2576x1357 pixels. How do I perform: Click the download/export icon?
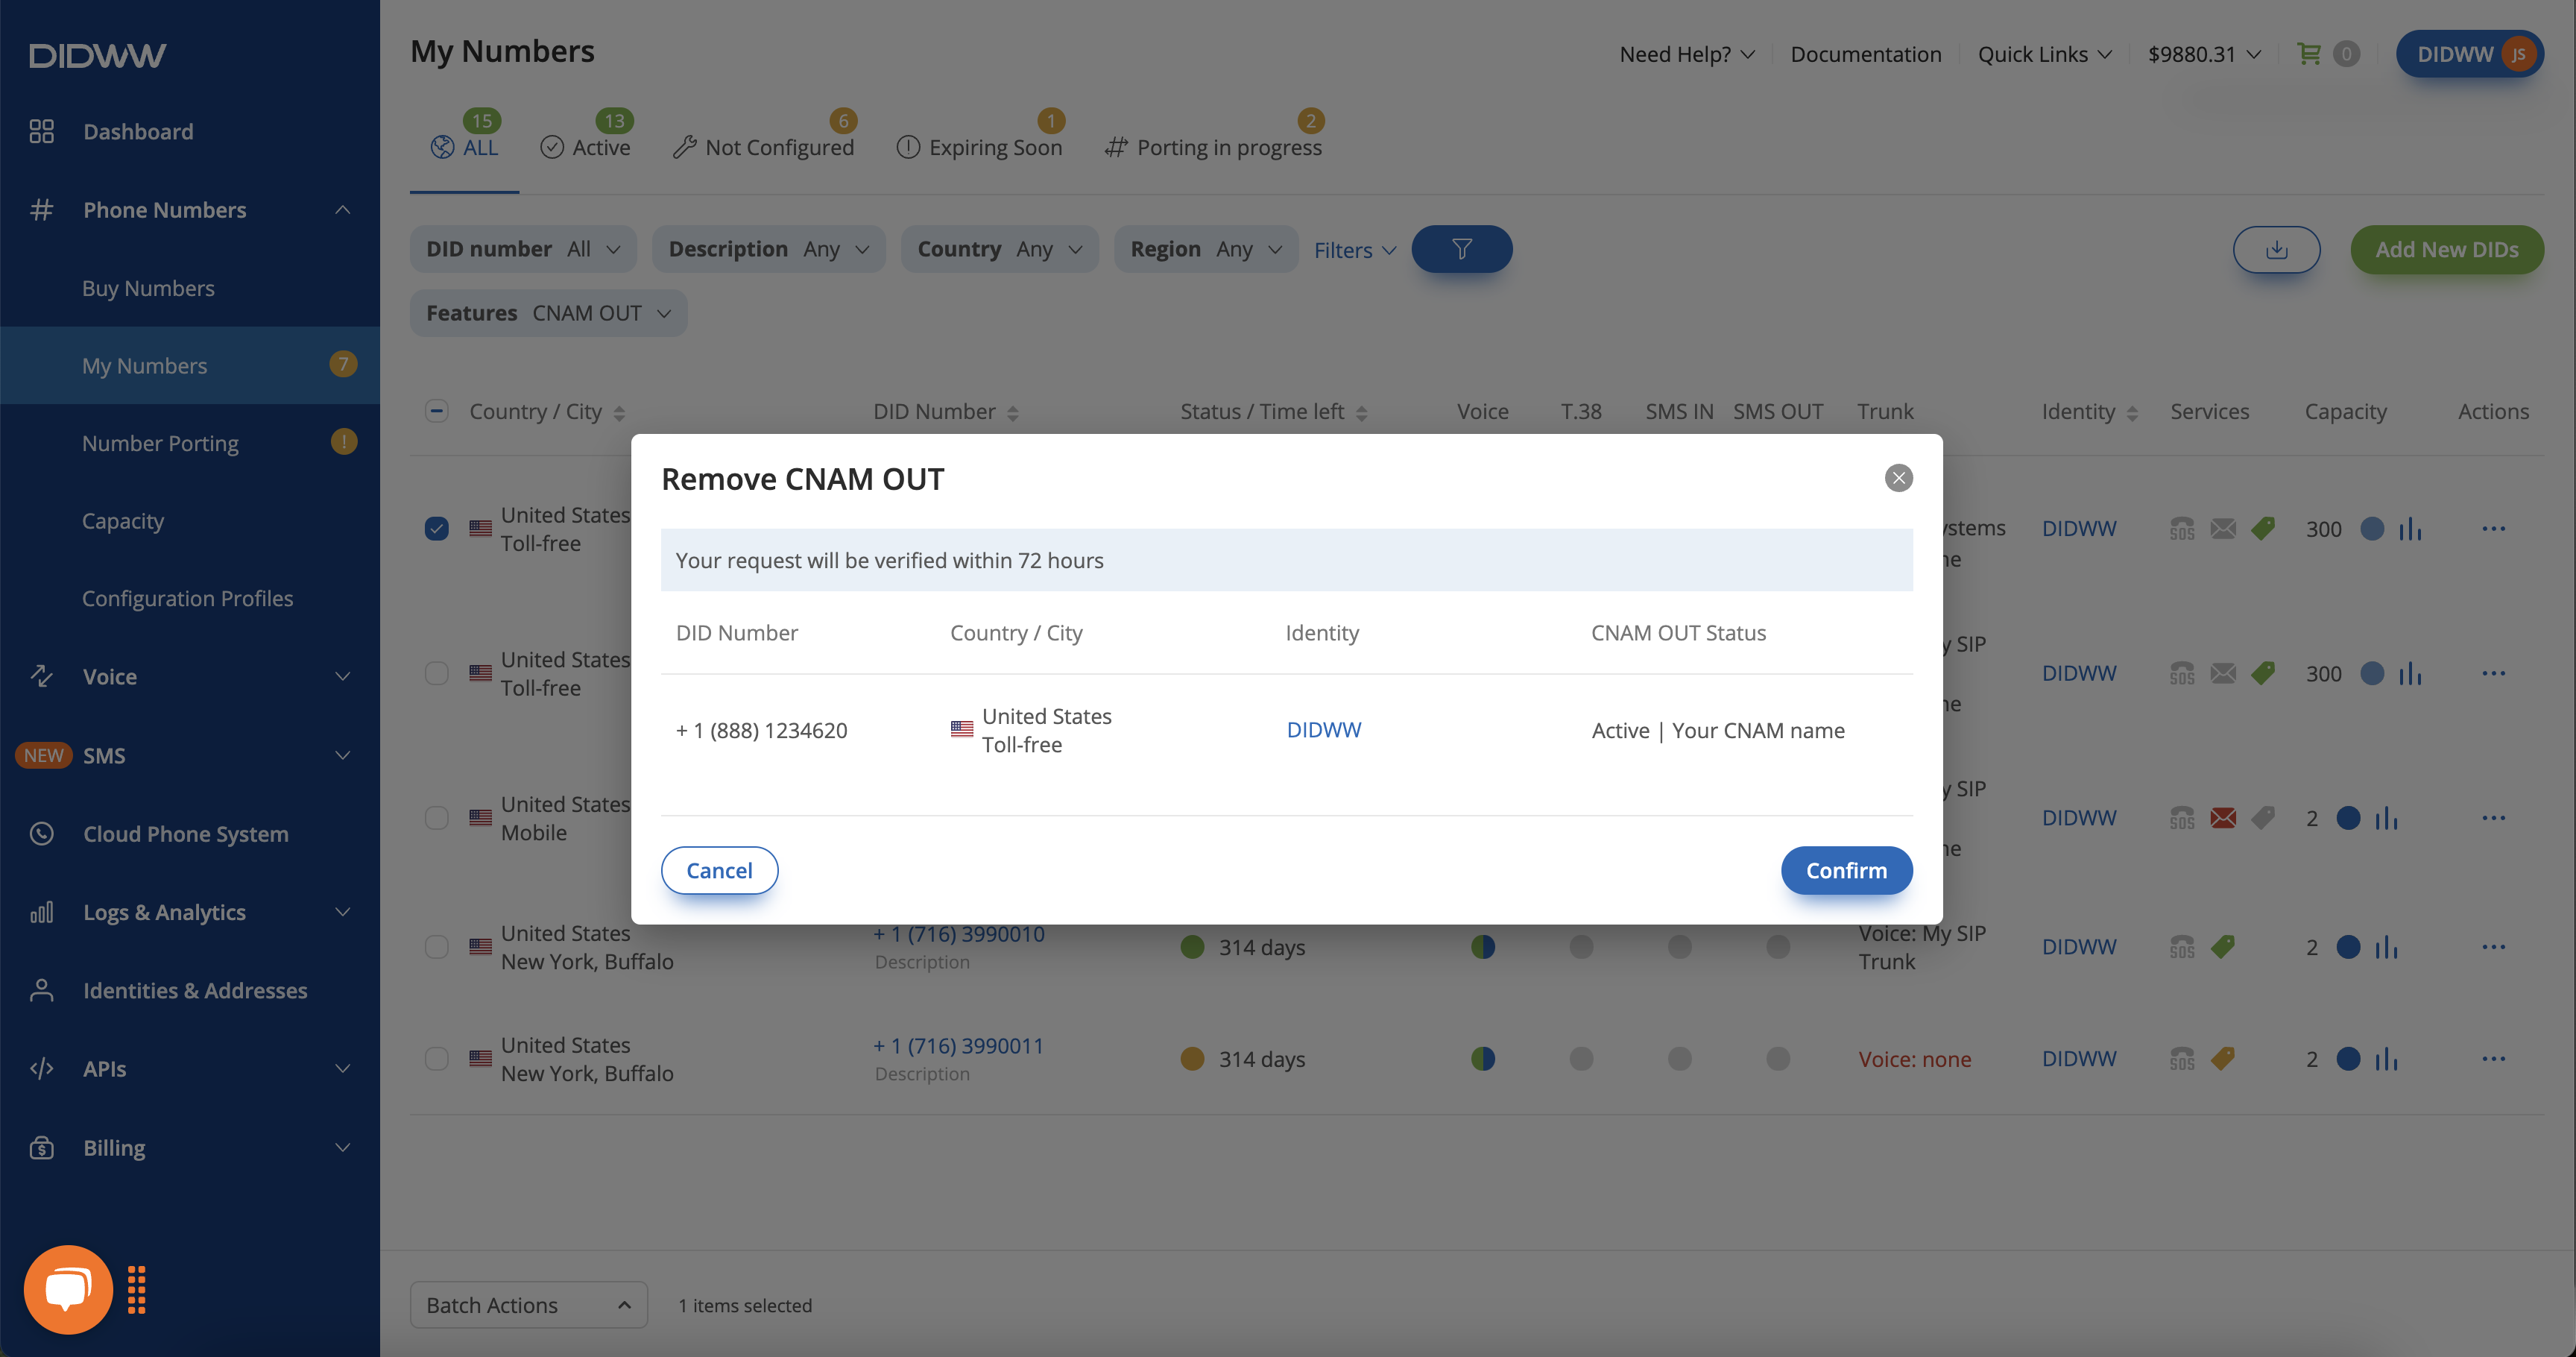2278,249
